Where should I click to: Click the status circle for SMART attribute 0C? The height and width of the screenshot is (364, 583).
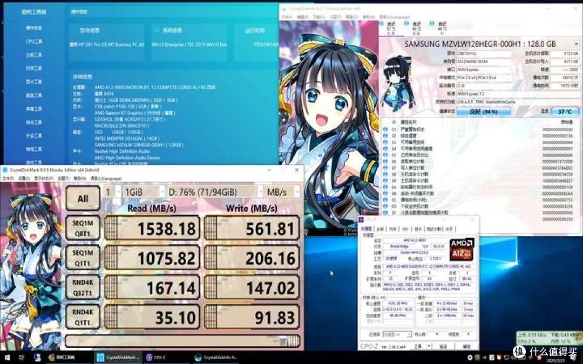point(385,200)
